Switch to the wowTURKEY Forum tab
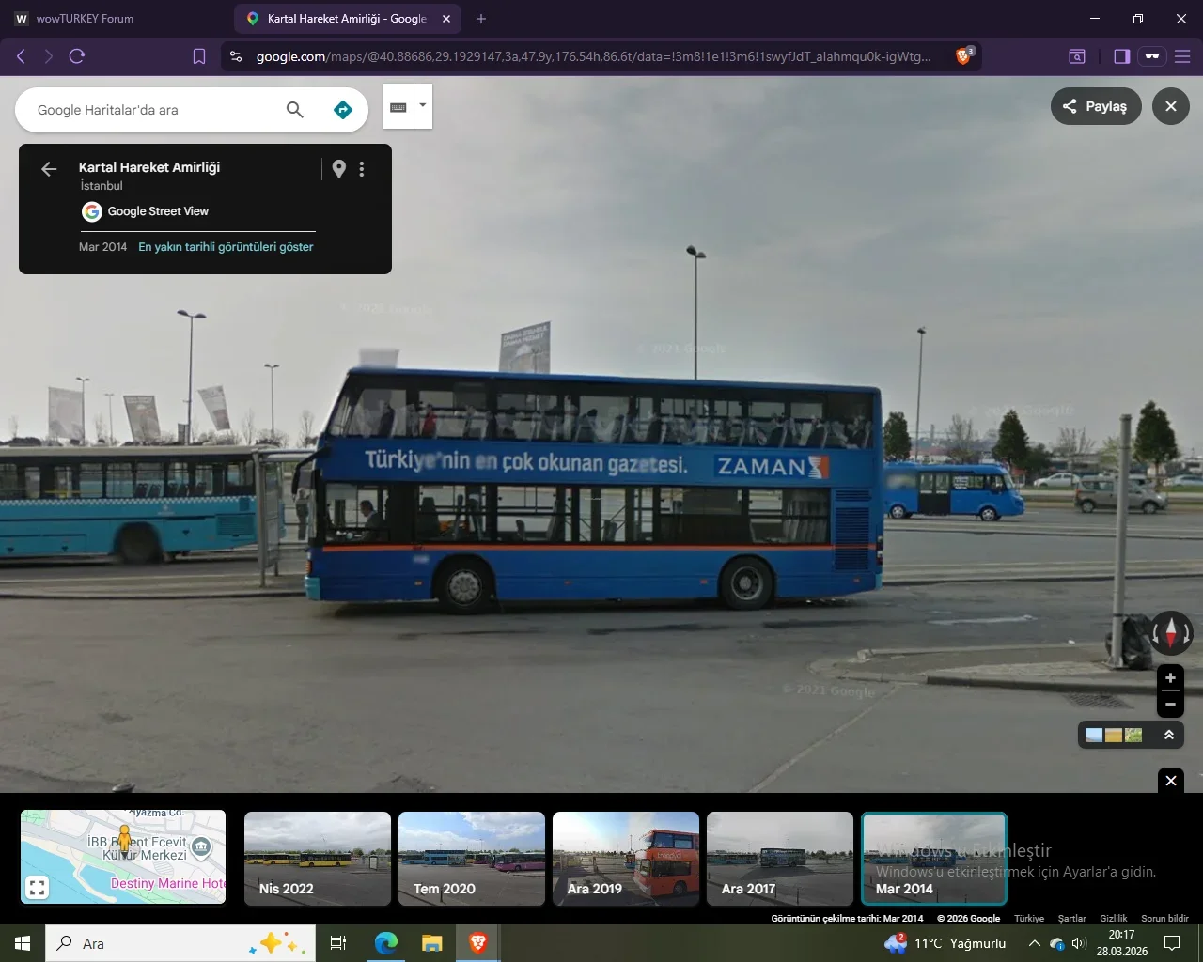Image resolution: width=1203 pixels, height=962 pixels. (x=85, y=19)
